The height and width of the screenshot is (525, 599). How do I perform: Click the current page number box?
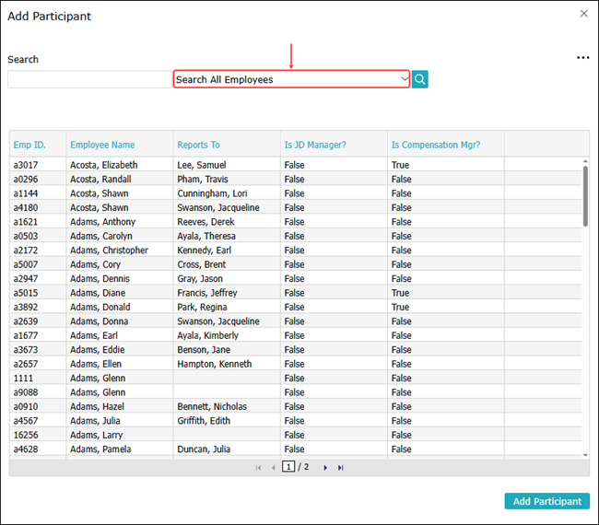[288, 468]
